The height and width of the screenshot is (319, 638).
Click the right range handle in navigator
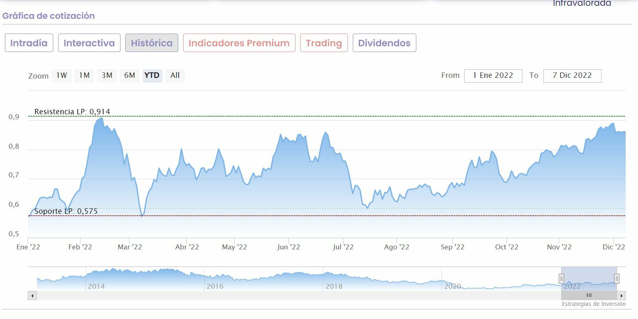[x=617, y=278]
